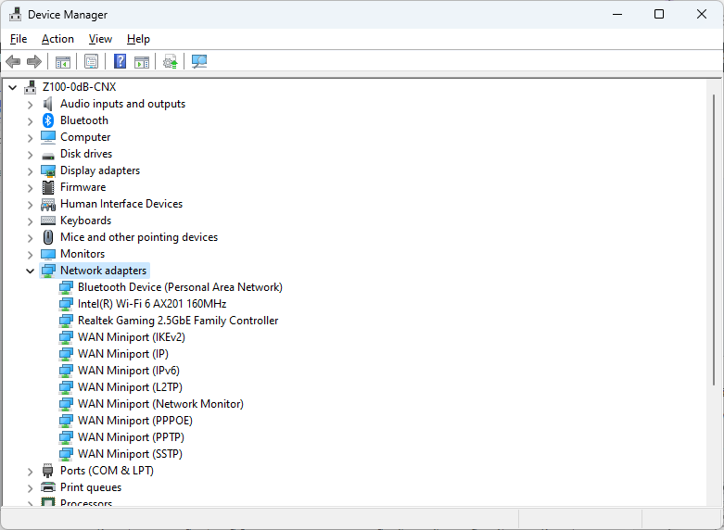Select WAN Miniport (IPv6)
This screenshot has width=724, height=530.
(128, 371)
